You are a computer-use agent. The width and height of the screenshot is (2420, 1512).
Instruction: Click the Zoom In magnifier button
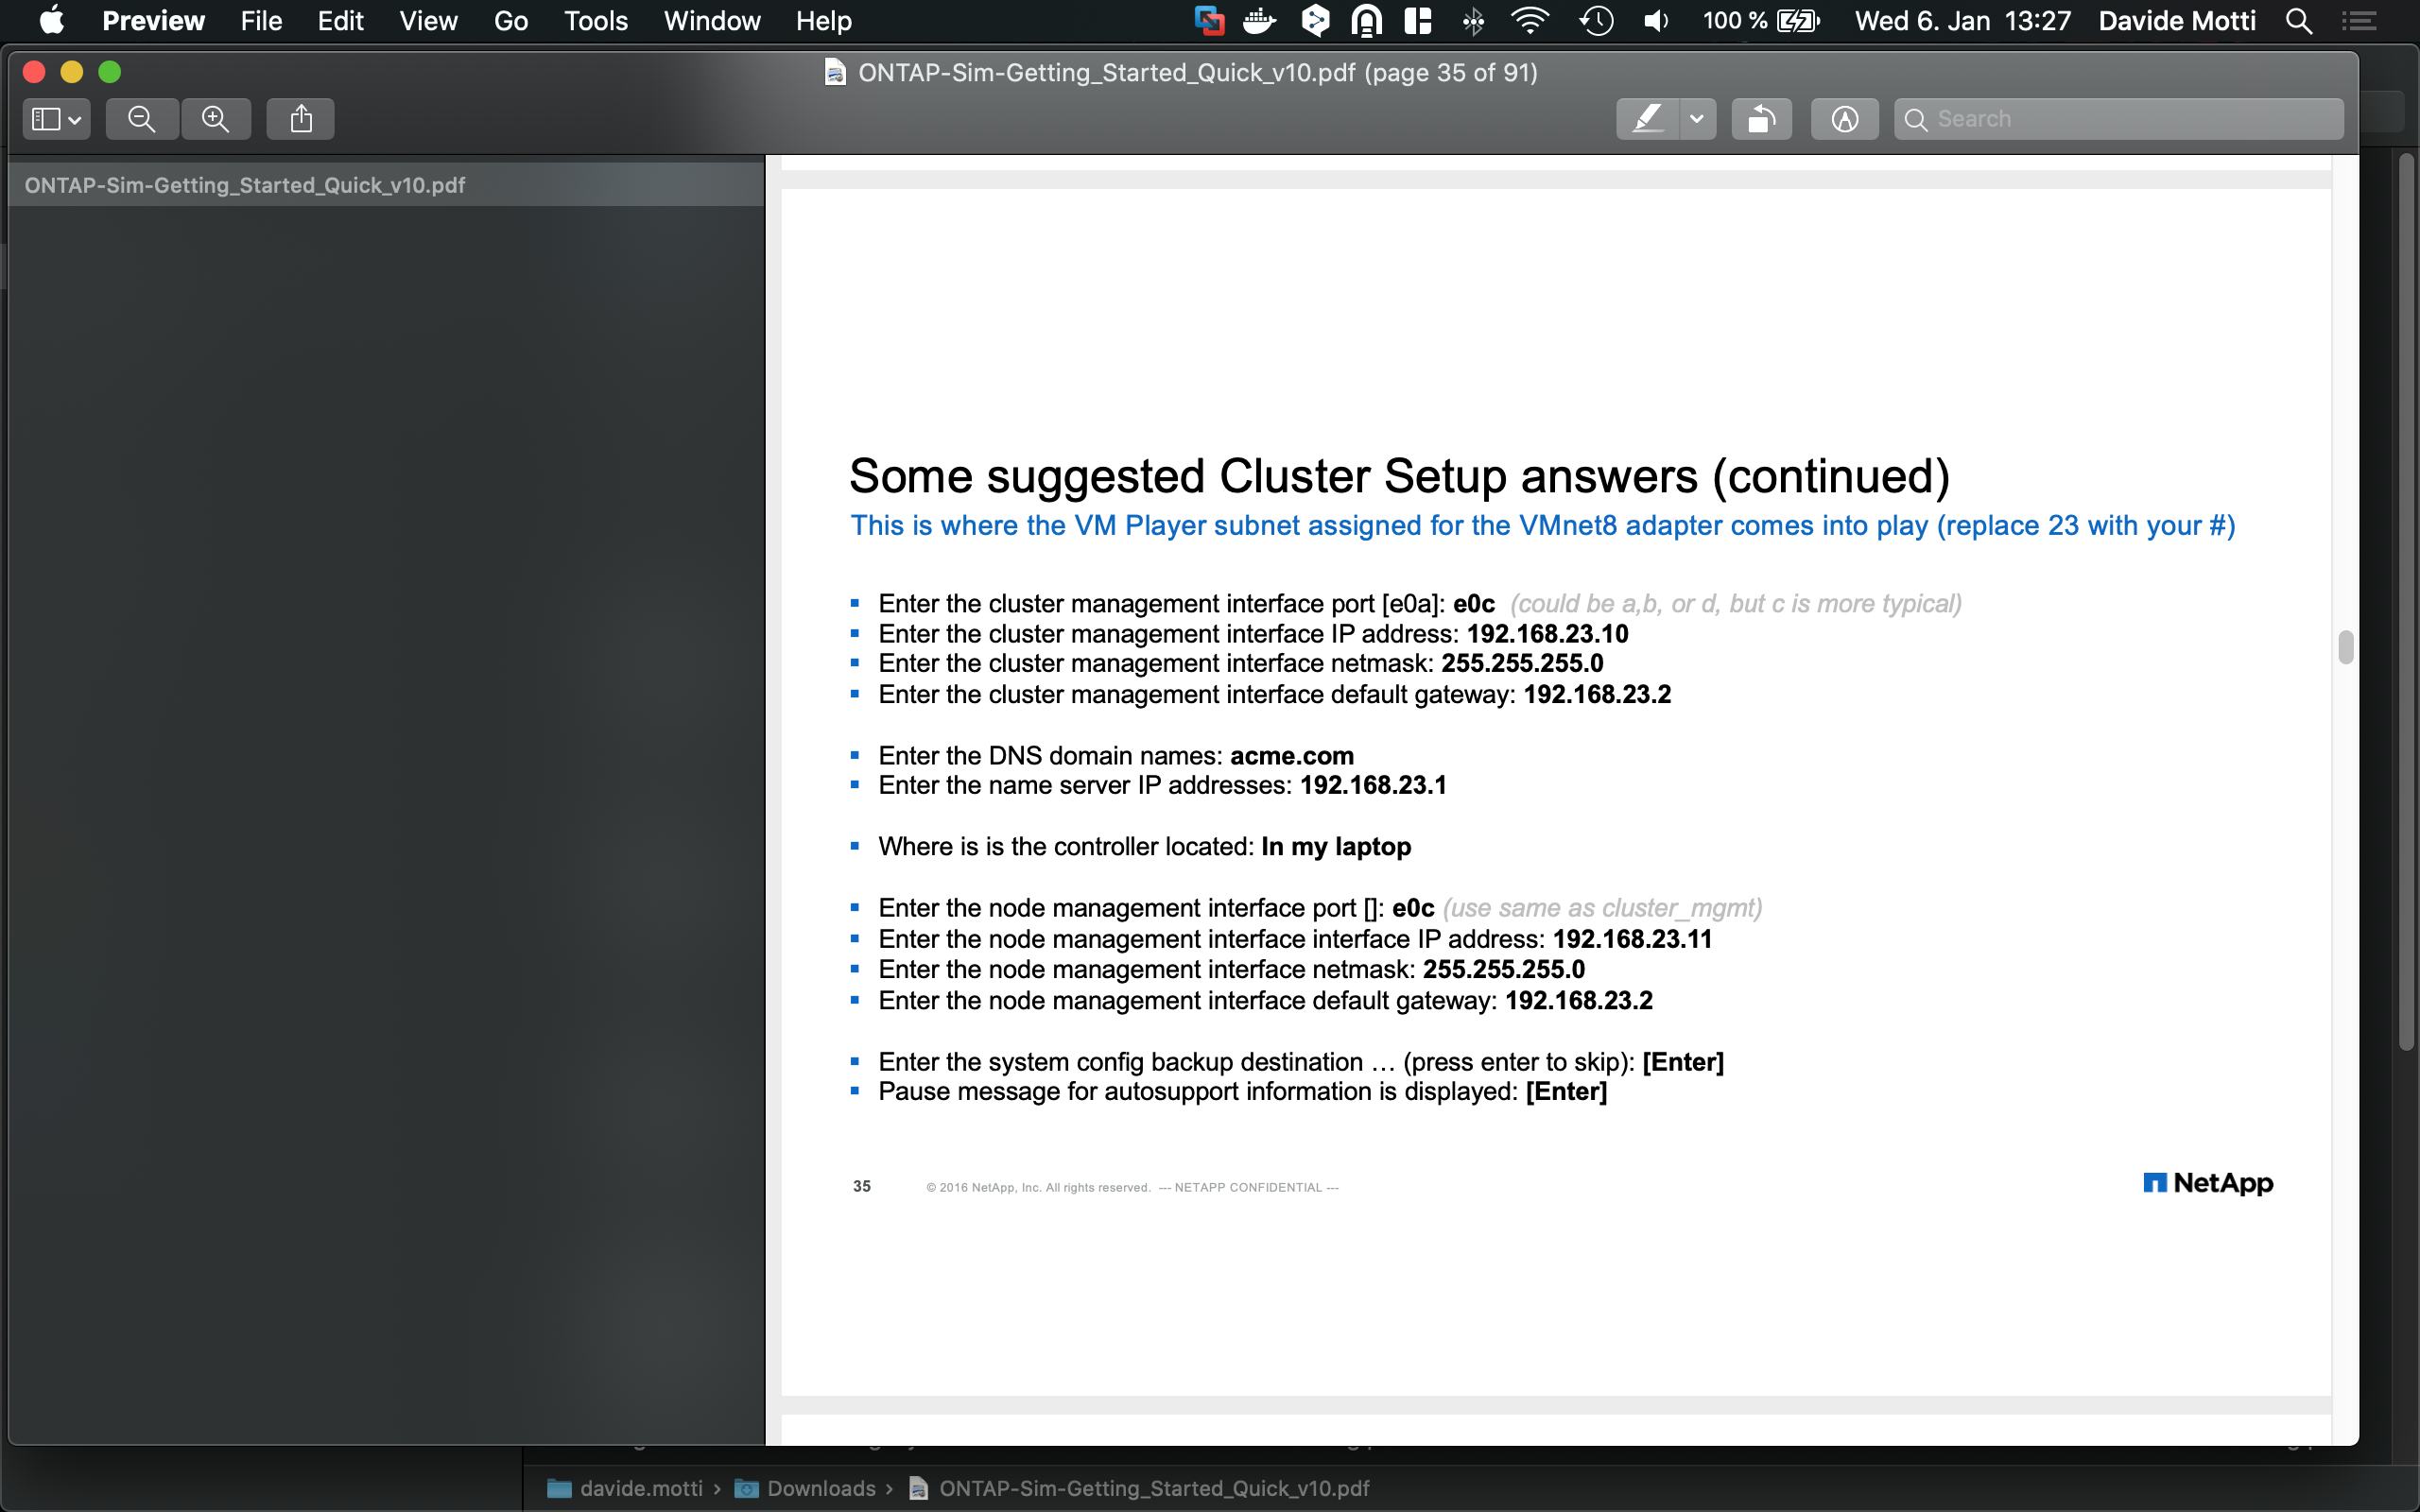pyautogui.click(x=215, y=119)
